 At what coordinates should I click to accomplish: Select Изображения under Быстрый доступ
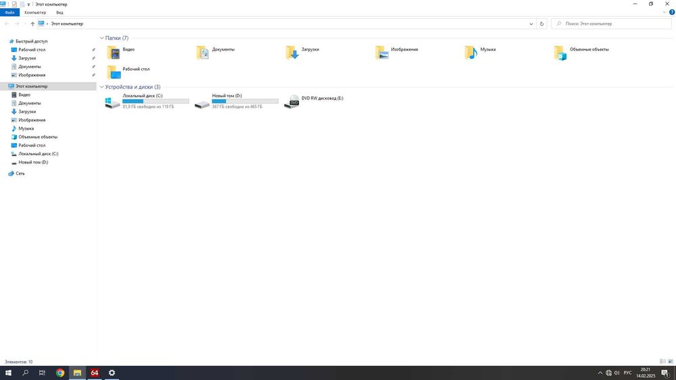pyautogui.click(x=32, y=75)
